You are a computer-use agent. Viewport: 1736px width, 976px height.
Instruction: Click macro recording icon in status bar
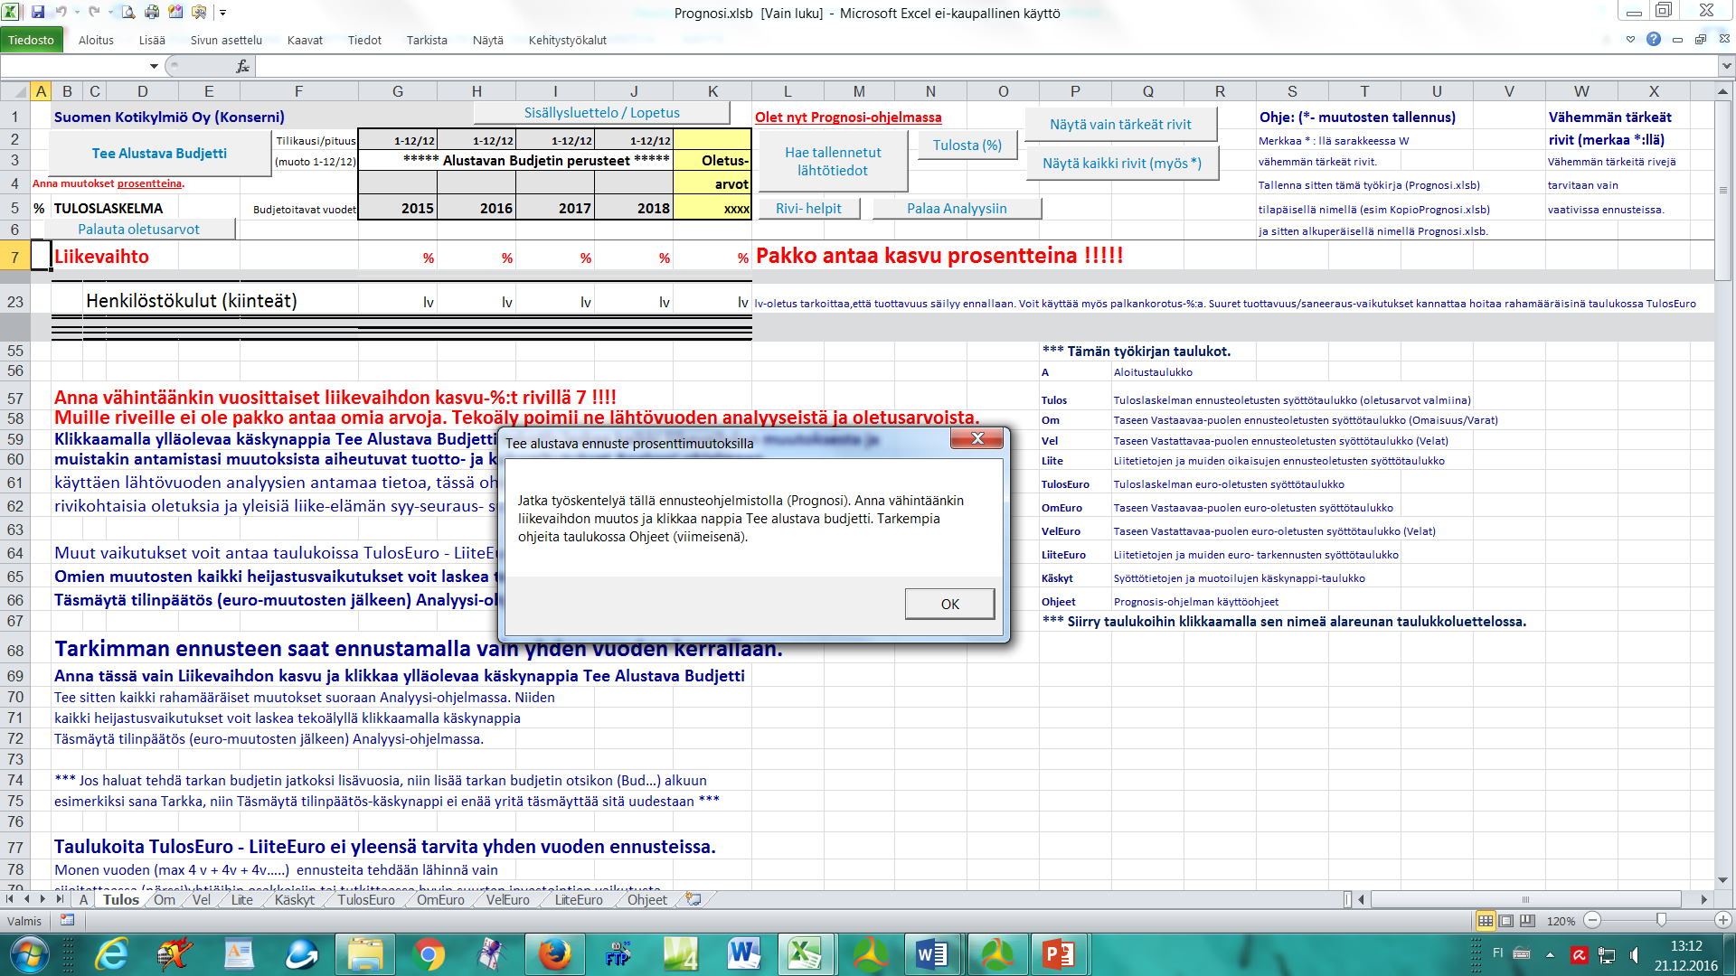click(x=67, y=920)
